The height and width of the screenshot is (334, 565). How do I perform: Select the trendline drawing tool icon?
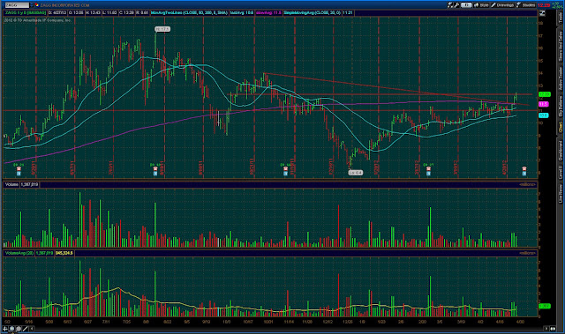pyautogui.click(x=26, y=329)
